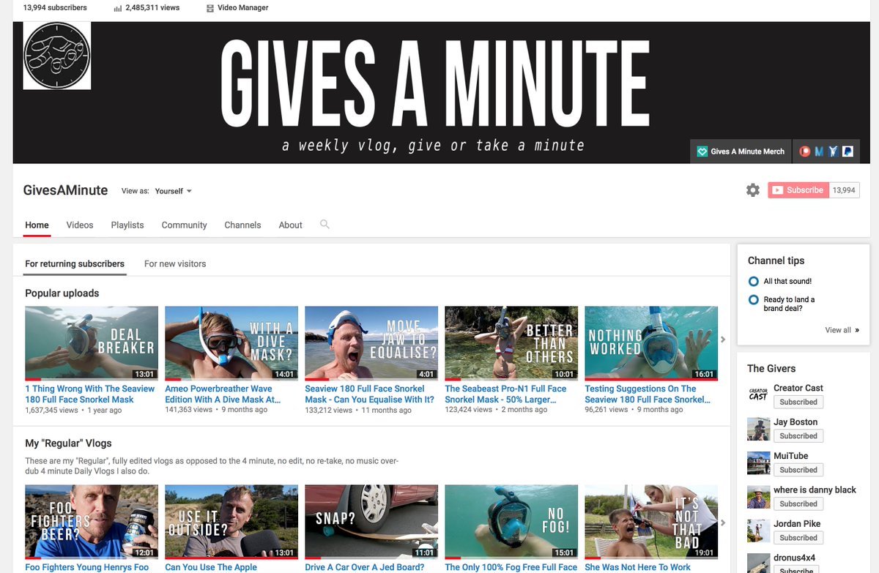Viewport: 879px width, 573px height.
Task: Open the Community tab
Action: pyautogui.click(x=184, y=225)
